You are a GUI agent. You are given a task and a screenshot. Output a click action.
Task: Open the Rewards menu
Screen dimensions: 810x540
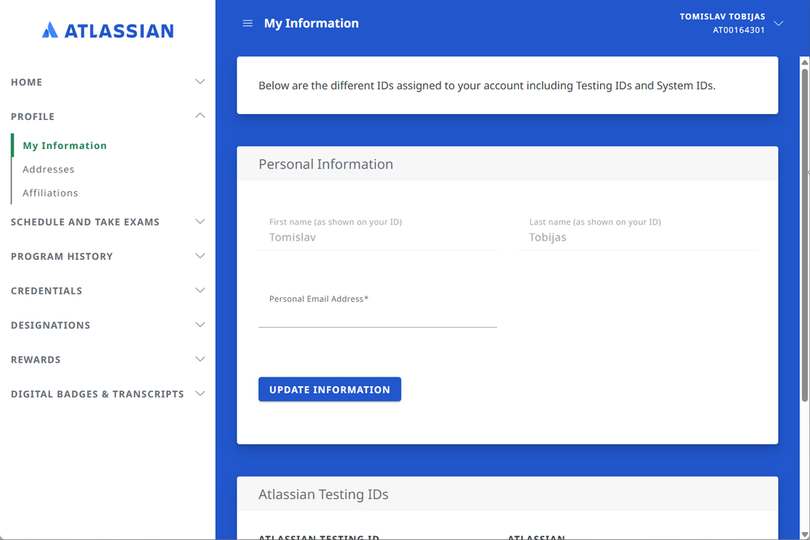point(36,359)
